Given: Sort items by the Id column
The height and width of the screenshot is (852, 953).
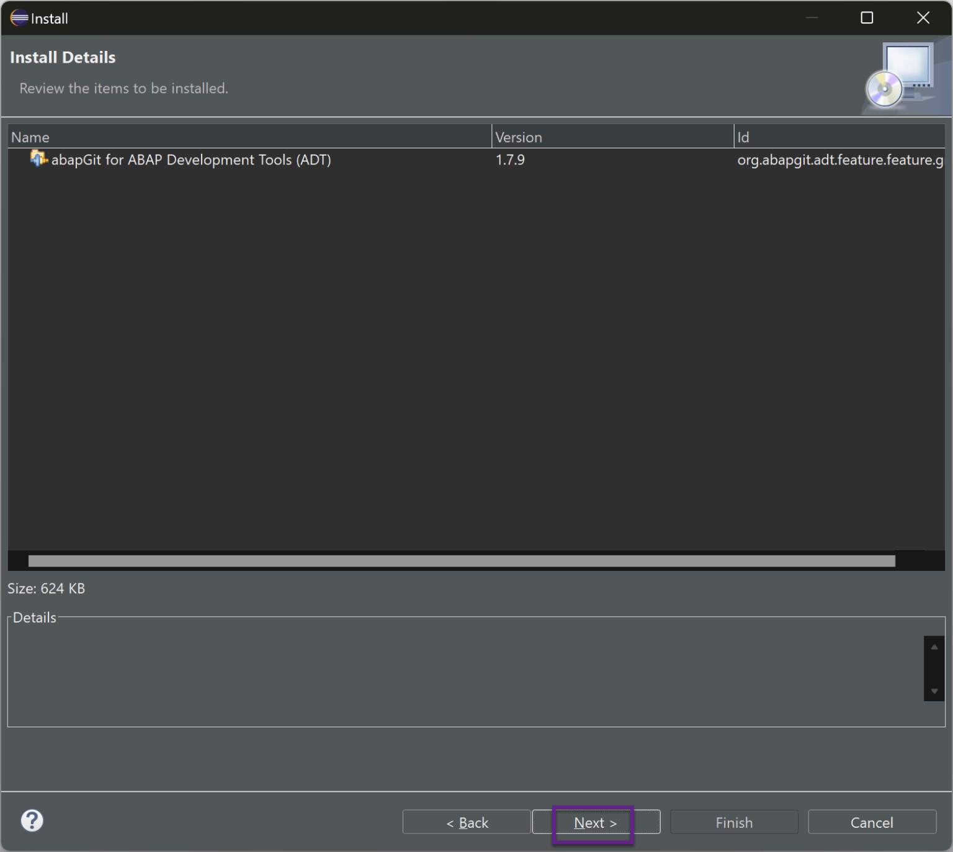Looking at the screenshot, I should pos(838,137).
